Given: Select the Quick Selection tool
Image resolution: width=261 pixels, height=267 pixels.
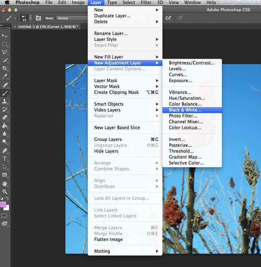Looking at the screenshot, I should (x=4, y=60).
